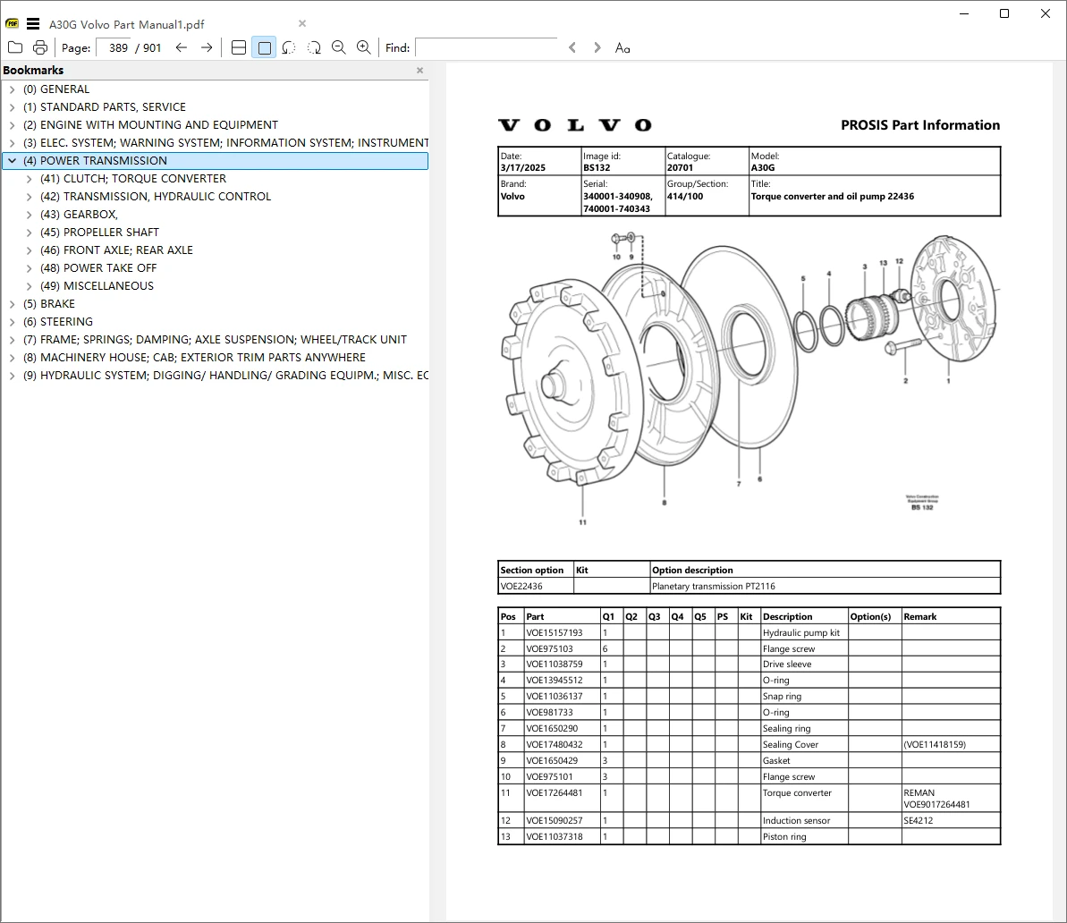The height and width of the screenshot is (923, 1067).
Task: Expand the (0) GENERAL bookmark
Action: pos(13,89)
